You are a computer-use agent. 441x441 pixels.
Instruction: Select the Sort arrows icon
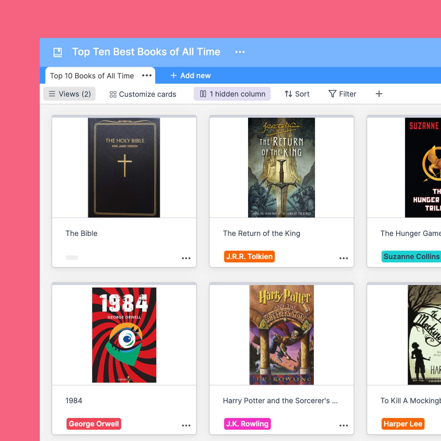(x=288, y=94)
